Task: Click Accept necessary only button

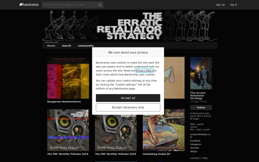Action: coord(128,108)
